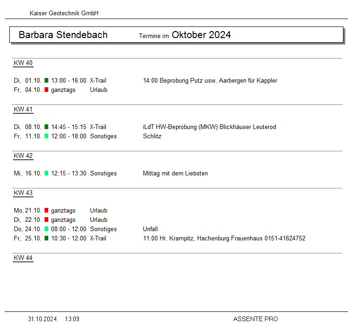
Task: Select the dark green square for 08.10. appointment
Action: click(46, 127)
